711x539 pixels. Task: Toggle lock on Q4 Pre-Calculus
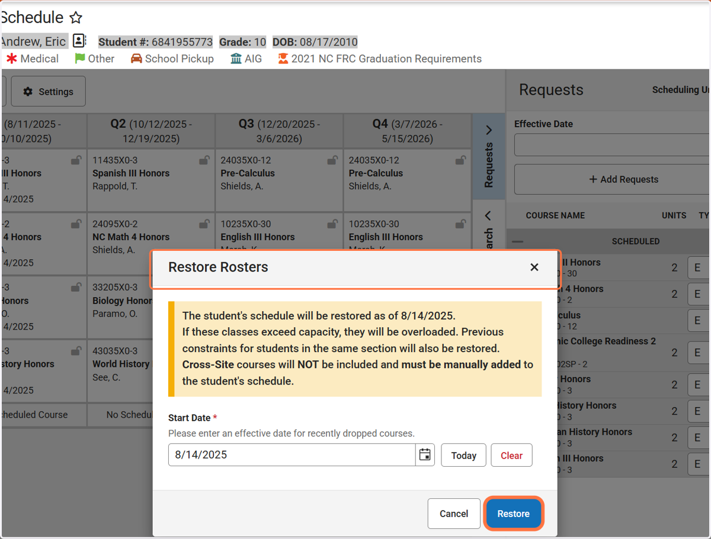[460, 160]
